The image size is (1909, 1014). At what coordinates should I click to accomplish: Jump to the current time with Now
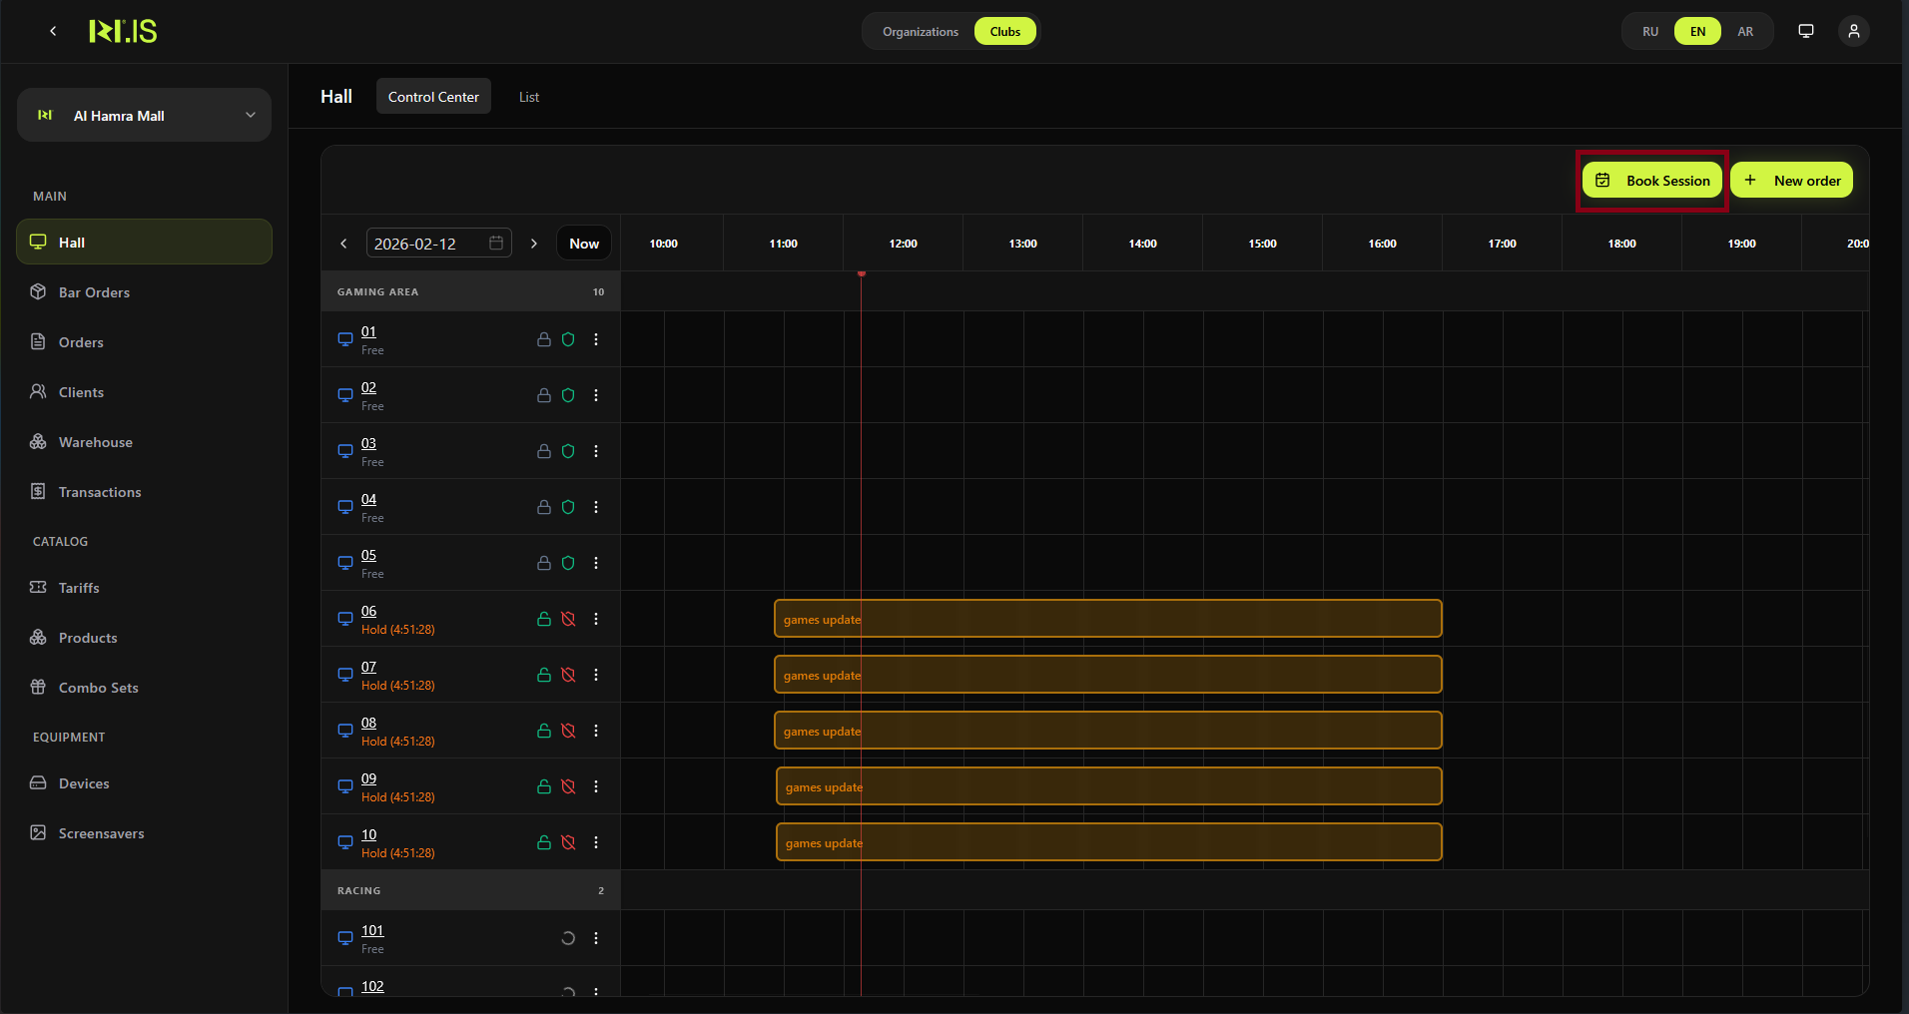(584, 244)
